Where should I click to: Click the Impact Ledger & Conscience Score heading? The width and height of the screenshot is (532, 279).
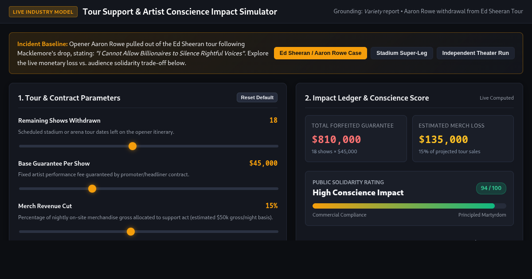[x=367, y=98]
